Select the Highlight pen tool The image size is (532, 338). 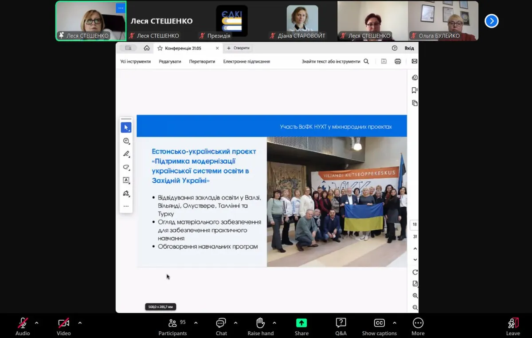click(x=126, y=154)
